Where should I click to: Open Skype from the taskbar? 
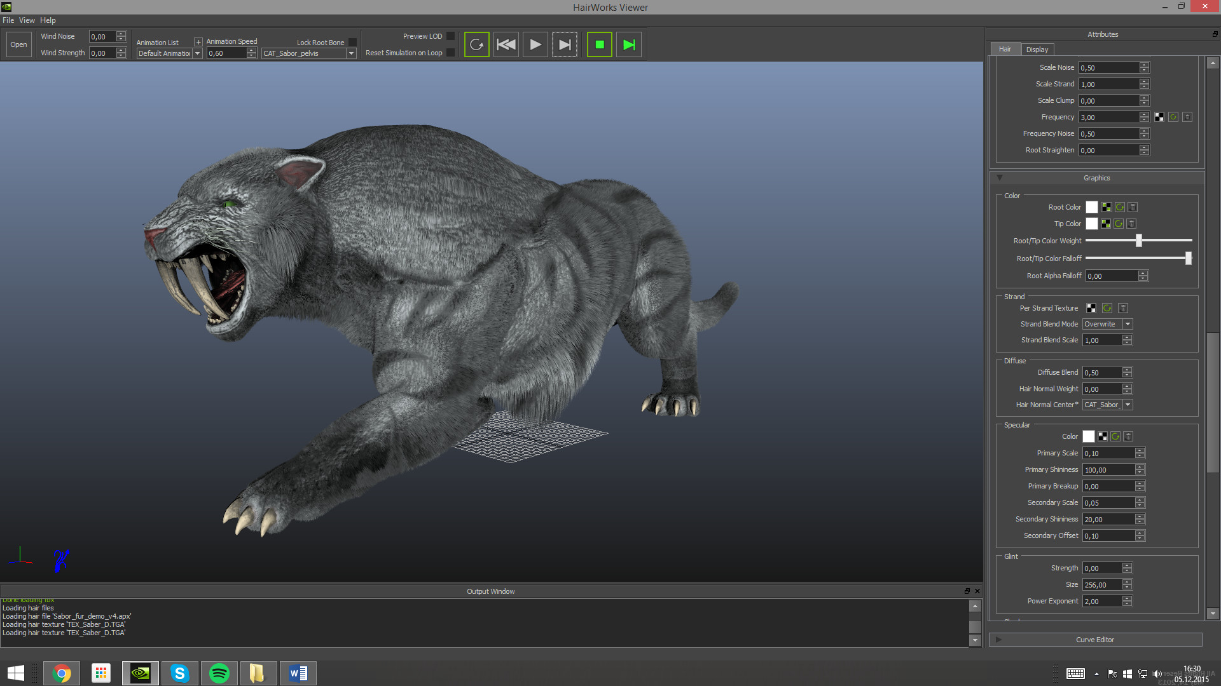[180, 673]
